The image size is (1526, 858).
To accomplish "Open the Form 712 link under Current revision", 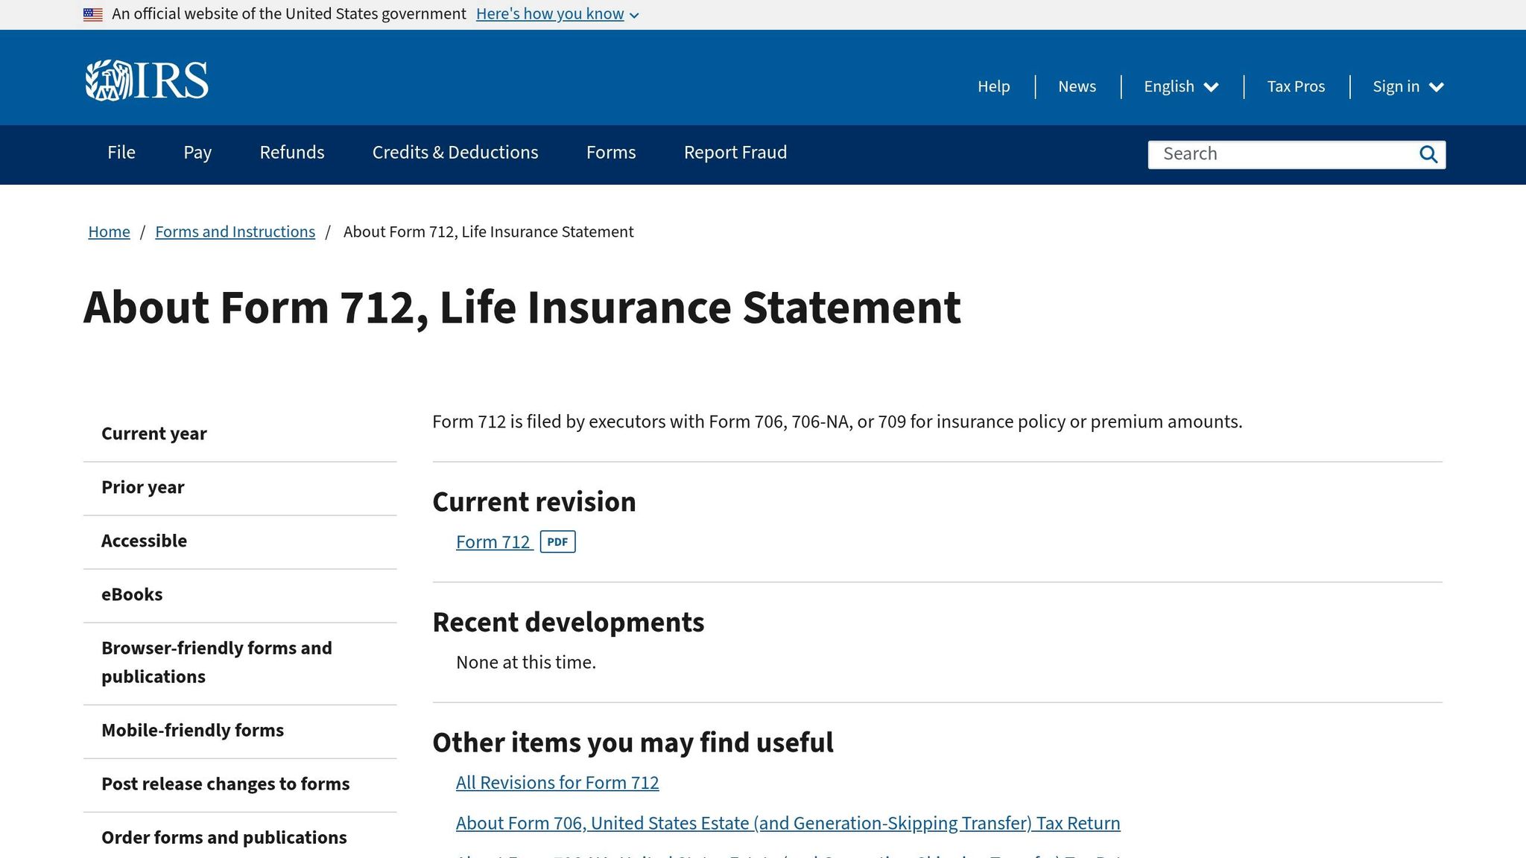I will (493, 542).
